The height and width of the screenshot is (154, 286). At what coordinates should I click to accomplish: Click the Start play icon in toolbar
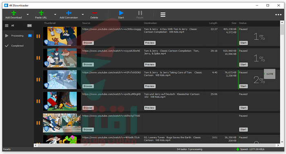click(121, 13)
